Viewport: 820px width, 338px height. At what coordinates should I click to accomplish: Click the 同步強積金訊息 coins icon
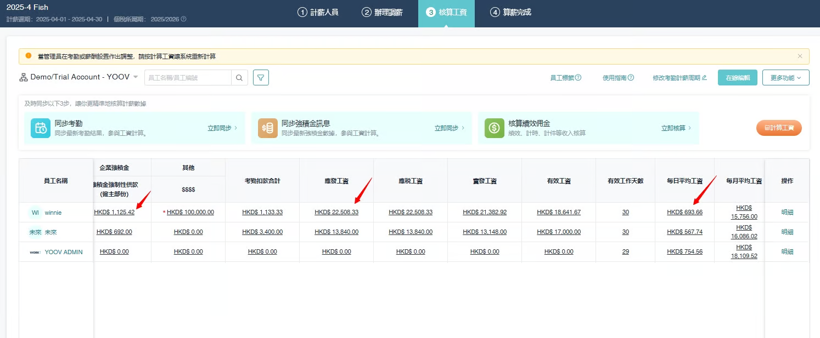(x=268, y=128)
